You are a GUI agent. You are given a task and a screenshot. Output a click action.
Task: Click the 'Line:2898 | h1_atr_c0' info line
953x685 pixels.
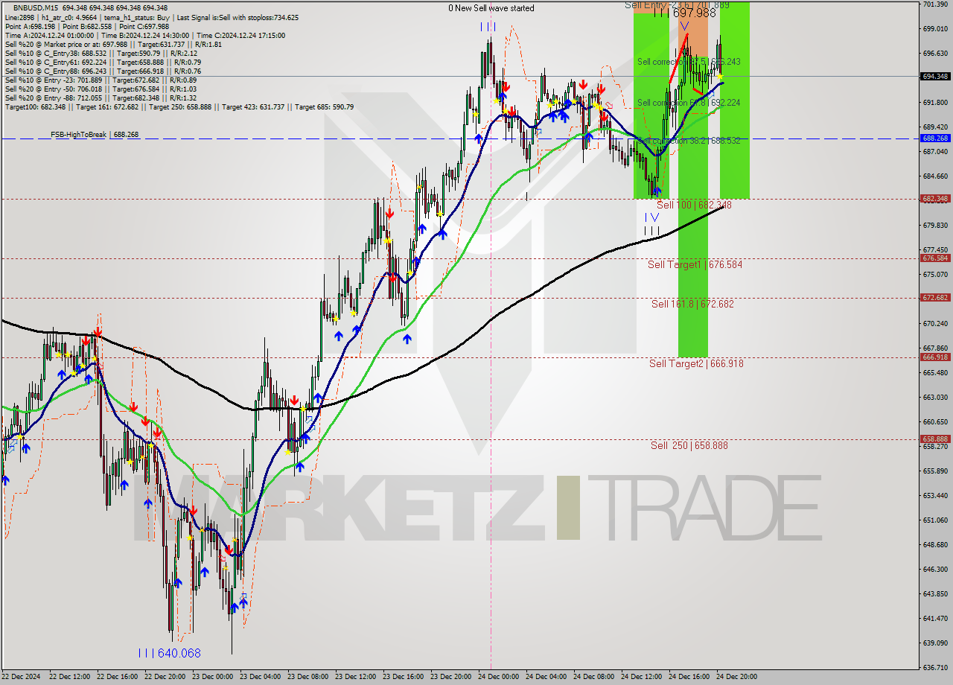tap(152, 18)
